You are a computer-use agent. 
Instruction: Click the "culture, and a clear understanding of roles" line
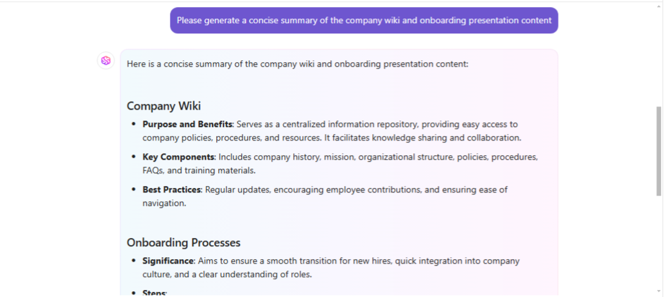pyautogui.click(x=227, y=275)
